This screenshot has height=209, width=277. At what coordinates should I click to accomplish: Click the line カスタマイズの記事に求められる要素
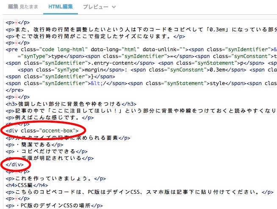(68, 137)
